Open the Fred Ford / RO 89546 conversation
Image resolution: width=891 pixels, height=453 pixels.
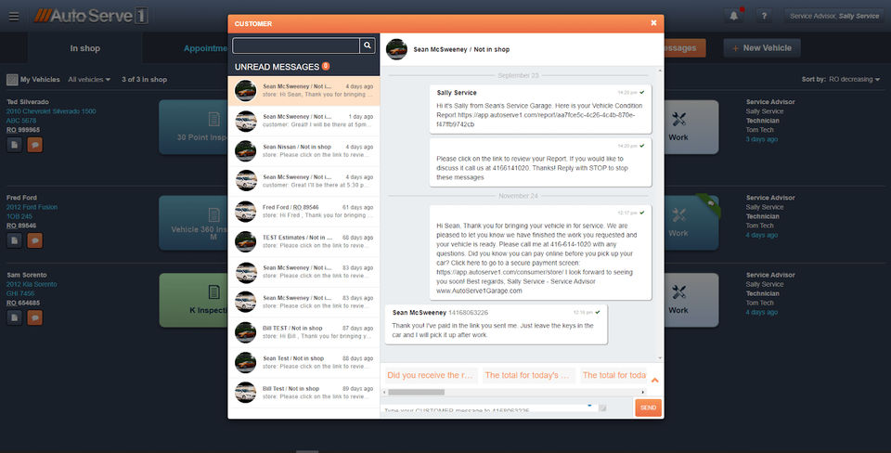point(304,211)
